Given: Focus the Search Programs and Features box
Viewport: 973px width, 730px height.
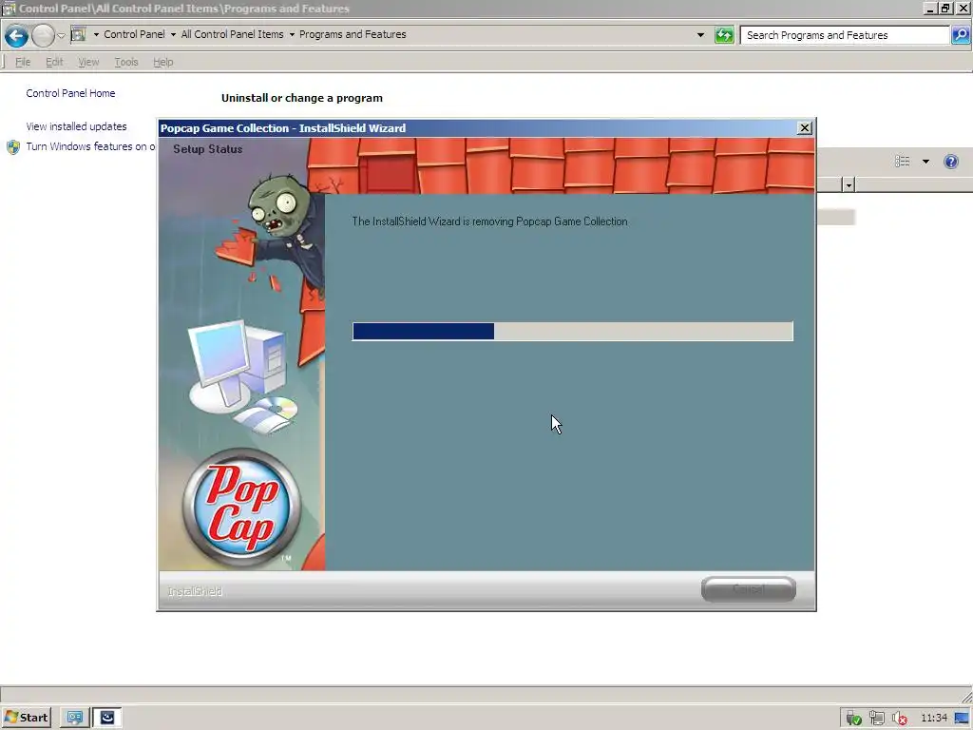Looking at the screenshot, I should [845, 35].
